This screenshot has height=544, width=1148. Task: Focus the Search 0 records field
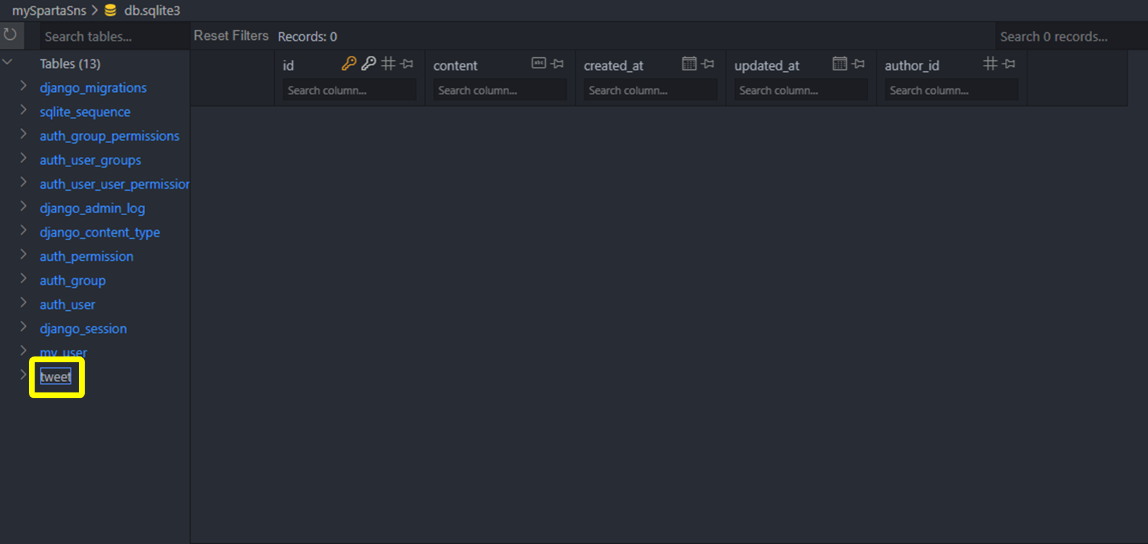tap(1071, 37)
